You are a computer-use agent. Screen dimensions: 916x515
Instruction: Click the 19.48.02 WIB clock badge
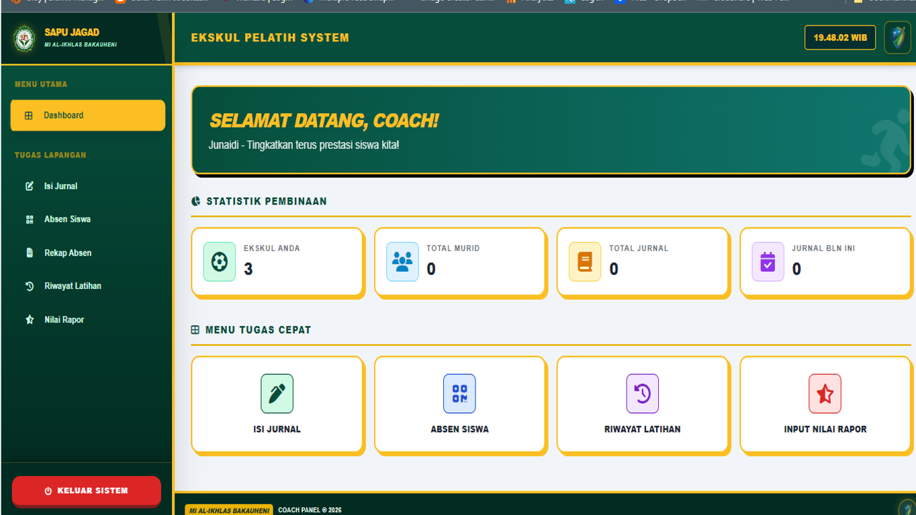(840, 38)
